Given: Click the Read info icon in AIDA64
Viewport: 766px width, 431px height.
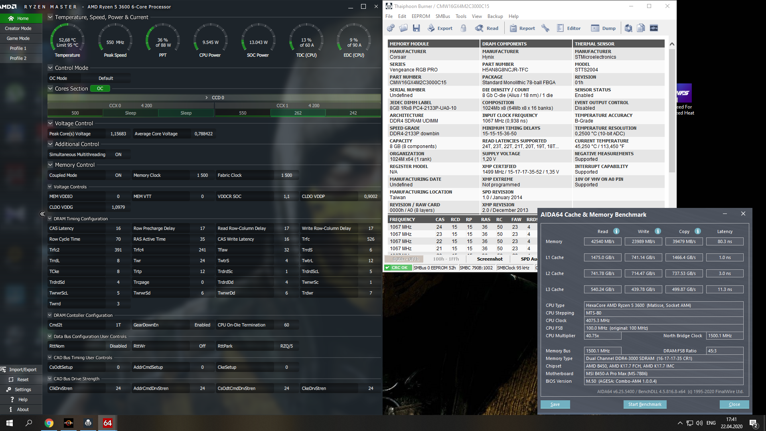Looking at the screenshot, I should pos(616,231).
